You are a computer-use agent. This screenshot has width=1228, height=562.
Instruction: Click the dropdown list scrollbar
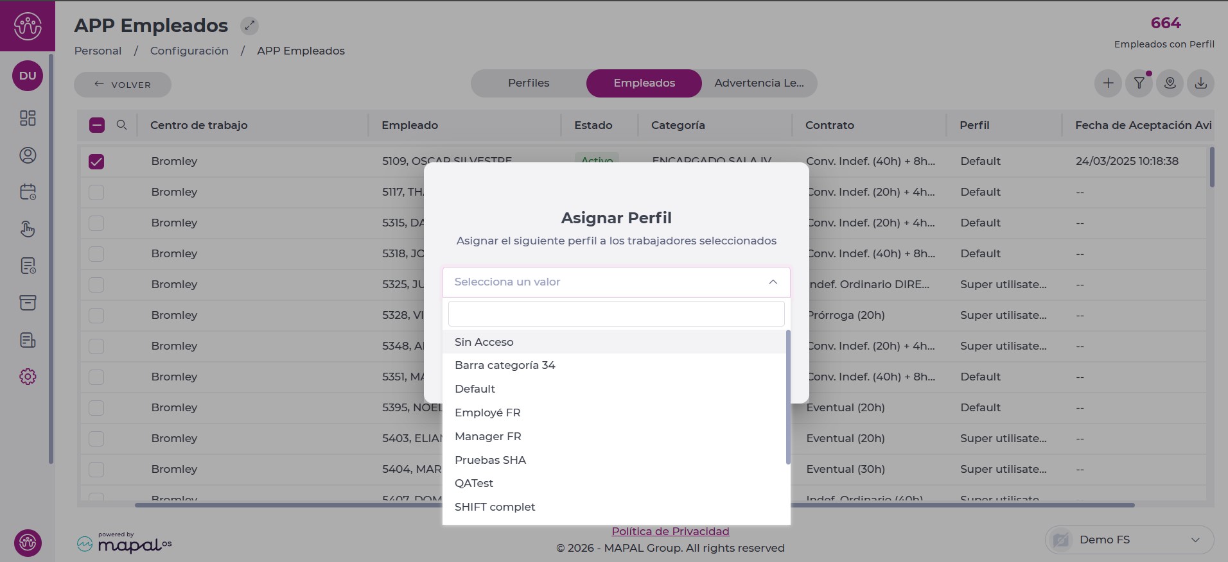point(788,398)
